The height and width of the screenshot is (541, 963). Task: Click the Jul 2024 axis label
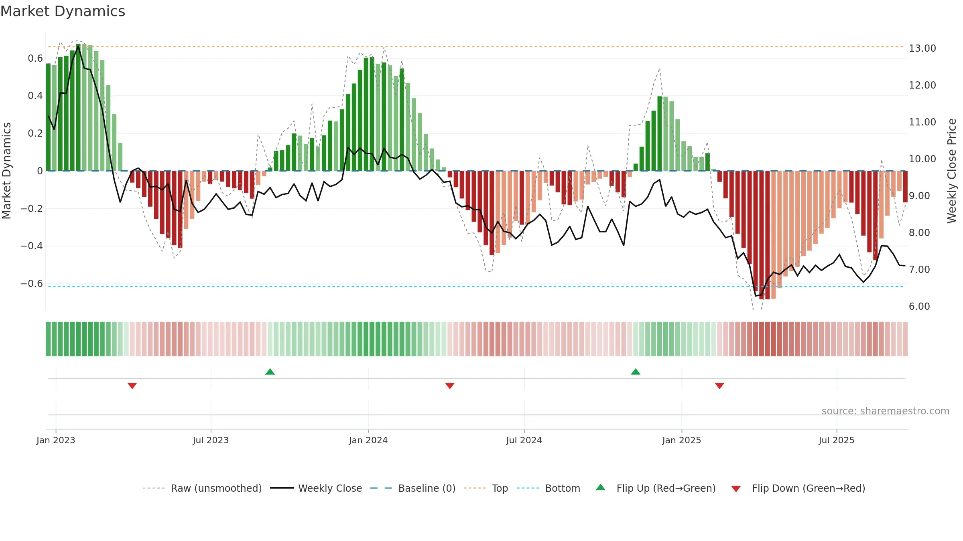[x=524, y=440]
